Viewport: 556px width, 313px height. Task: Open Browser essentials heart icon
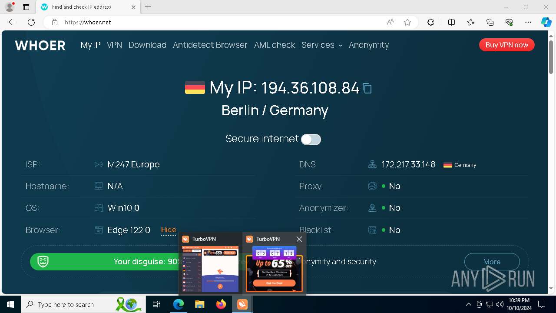pos(509,22)
